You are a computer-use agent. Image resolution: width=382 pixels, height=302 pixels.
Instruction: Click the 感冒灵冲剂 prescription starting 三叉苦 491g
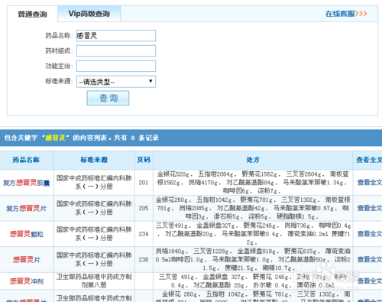pyautogui.click(x=253, y=281)
